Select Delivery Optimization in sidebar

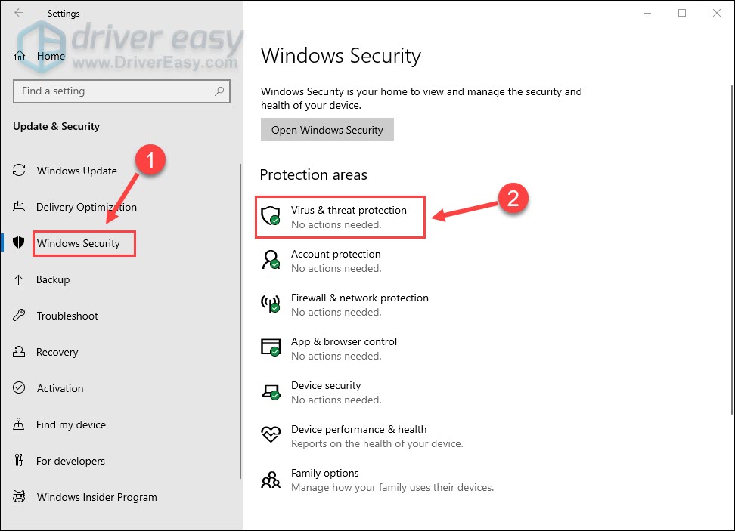86,207
